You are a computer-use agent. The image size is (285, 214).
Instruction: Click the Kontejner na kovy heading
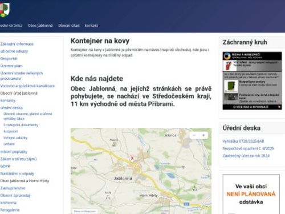tap(100, 41)
